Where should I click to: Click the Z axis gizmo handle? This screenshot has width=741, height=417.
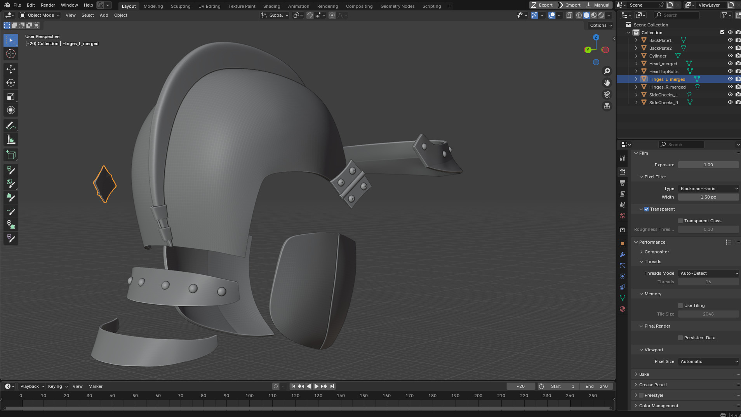(596, 37)
